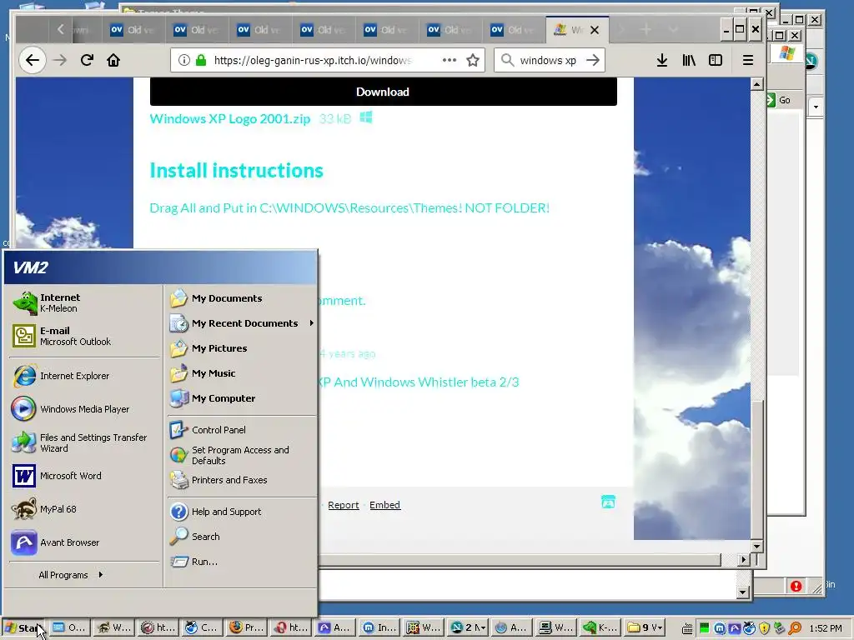Click the green secure padlock icon
Screen dimensions: 854x640
click(201, 60)
